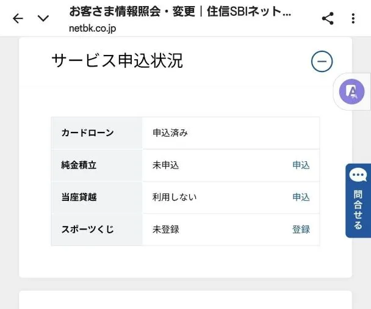Tap the 未申込 status text
This screenshot has height=309, width=371.
[165, 165]
